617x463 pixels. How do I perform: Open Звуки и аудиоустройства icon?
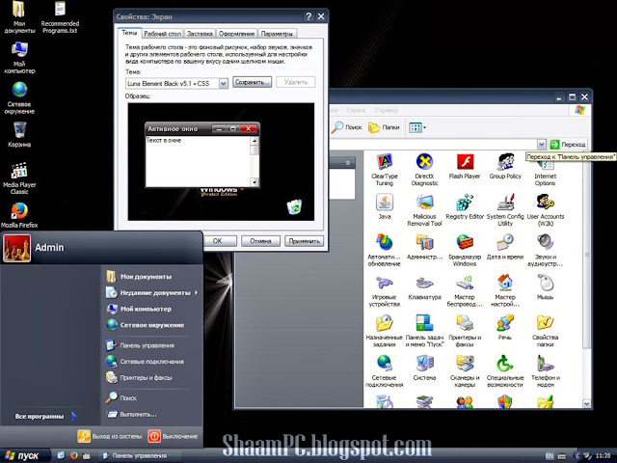[x=546, y=251]
